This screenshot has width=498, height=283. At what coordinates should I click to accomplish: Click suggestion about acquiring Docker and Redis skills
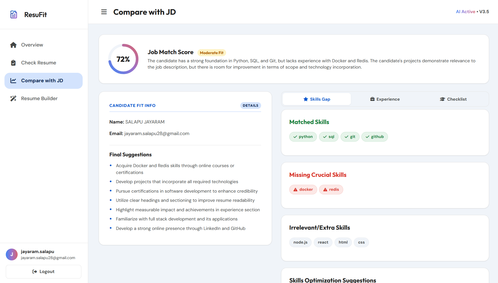click(175, 169)
